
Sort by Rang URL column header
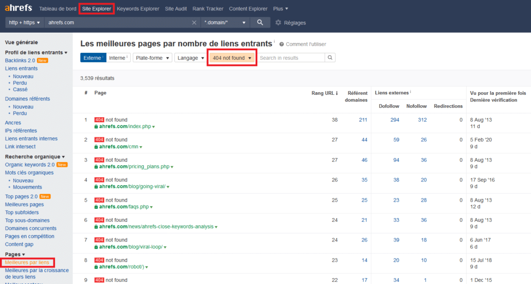pos(324,93)
